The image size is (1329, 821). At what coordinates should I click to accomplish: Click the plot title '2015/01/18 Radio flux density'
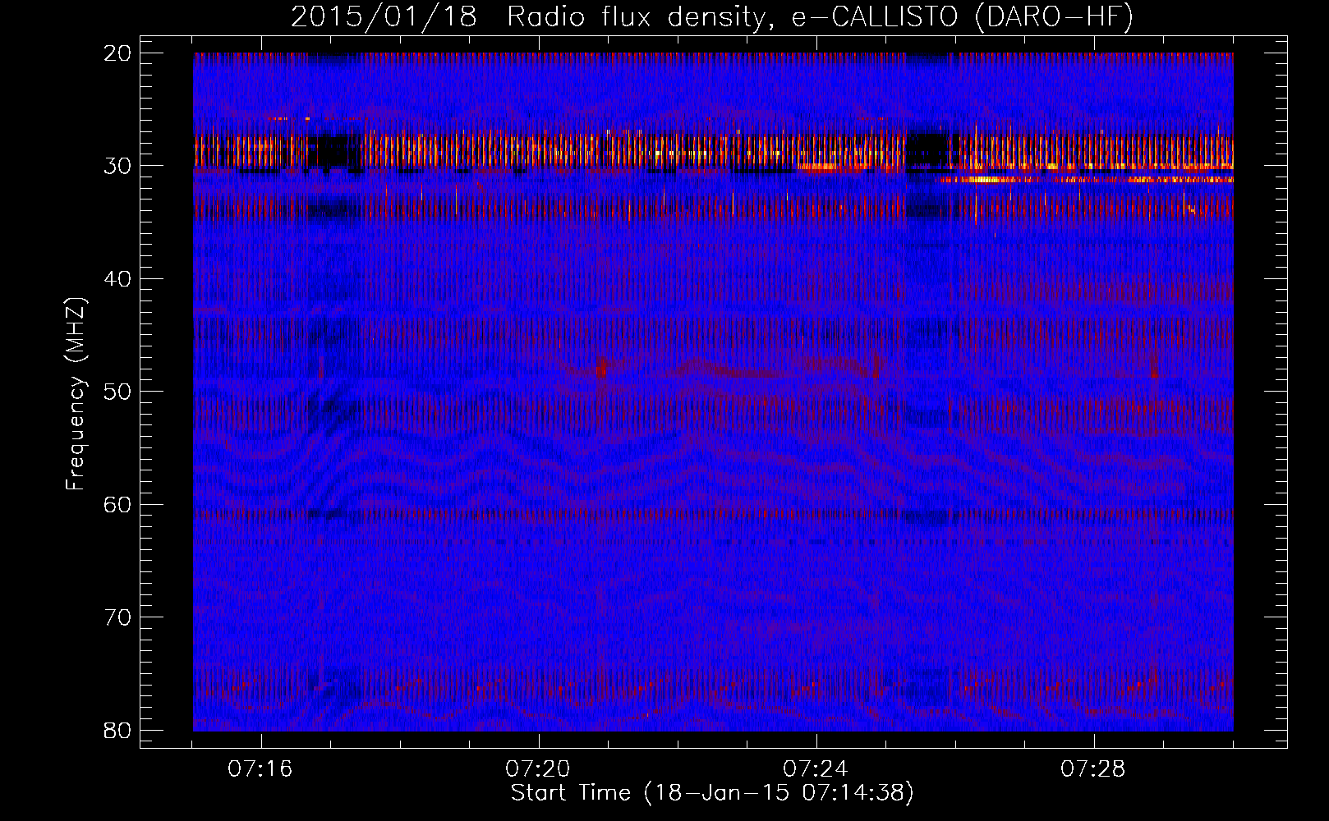point(711,16)
